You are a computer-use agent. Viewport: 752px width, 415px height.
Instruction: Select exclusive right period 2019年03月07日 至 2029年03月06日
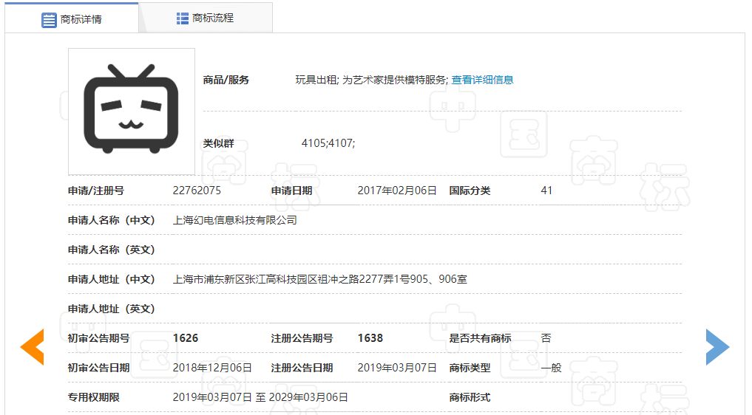(x=260, y=397)
